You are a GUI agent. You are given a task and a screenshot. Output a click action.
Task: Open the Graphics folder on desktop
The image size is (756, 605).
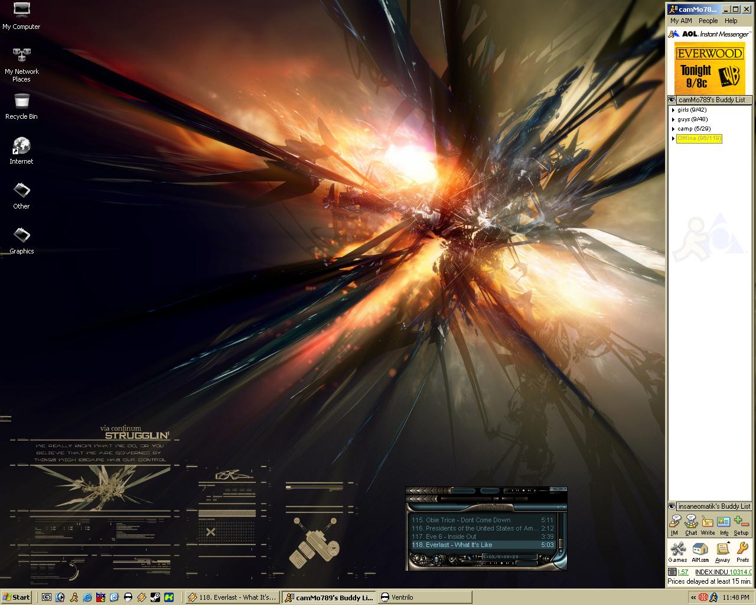pyautogui.click(x=21, y=241)
